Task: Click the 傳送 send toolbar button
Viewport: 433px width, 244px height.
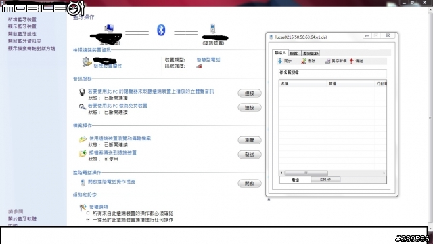Action: (x=357, y=61)
